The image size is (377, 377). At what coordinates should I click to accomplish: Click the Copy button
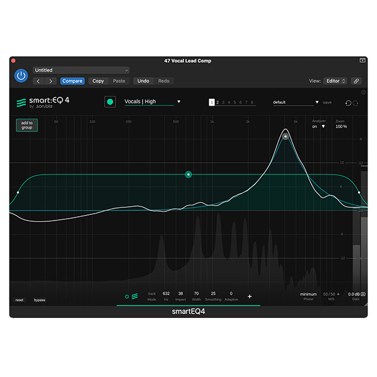(x=98, y=81)
